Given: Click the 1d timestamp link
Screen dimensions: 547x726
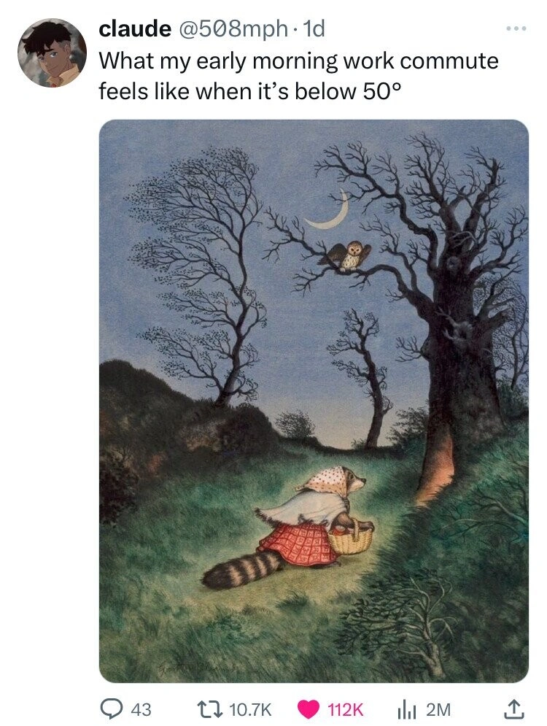Looking at the screenshot, I should coord(313,29).
